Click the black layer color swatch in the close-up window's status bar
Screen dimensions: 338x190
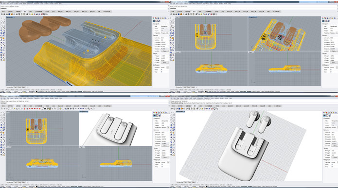pyautogui.click(x=36, y=91)
